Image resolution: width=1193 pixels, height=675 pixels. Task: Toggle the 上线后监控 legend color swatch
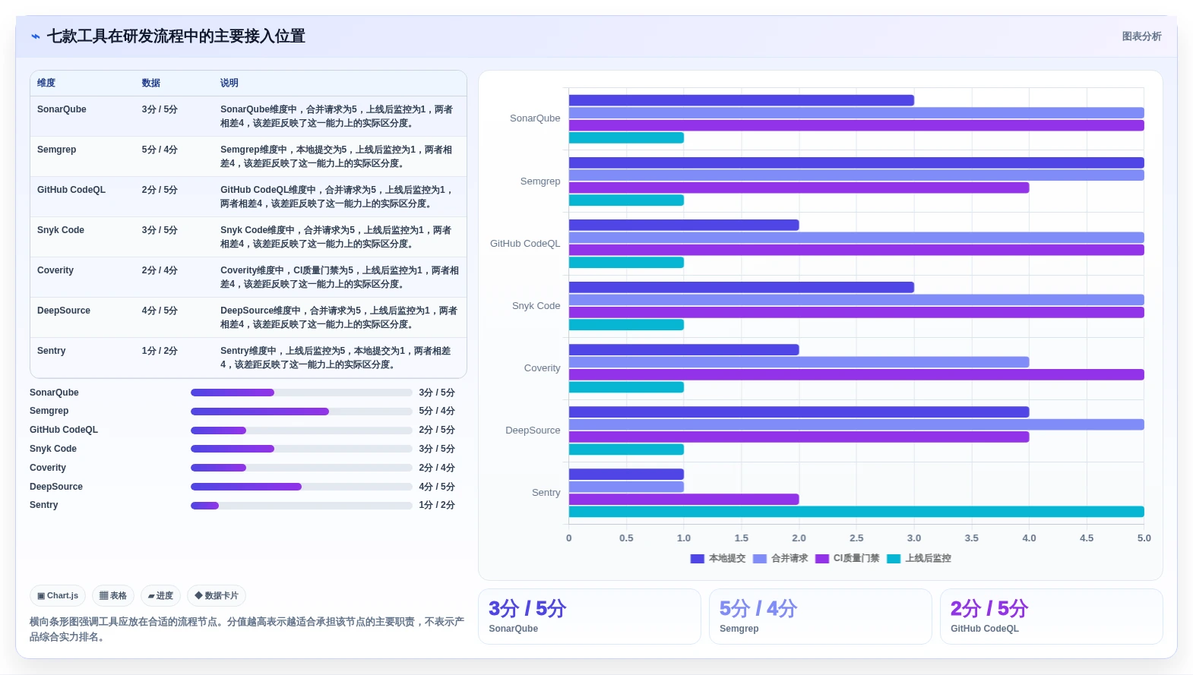tap(894, 559)
